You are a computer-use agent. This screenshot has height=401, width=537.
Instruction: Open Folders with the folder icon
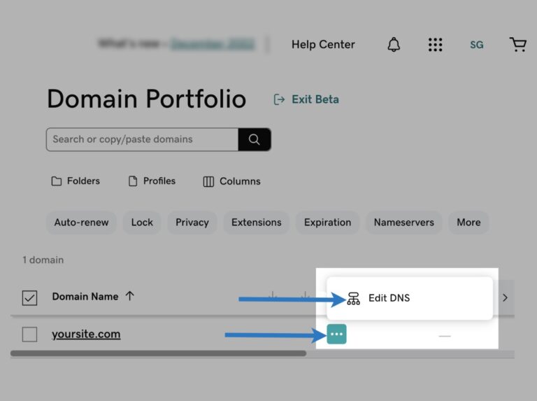pos(76,181)
